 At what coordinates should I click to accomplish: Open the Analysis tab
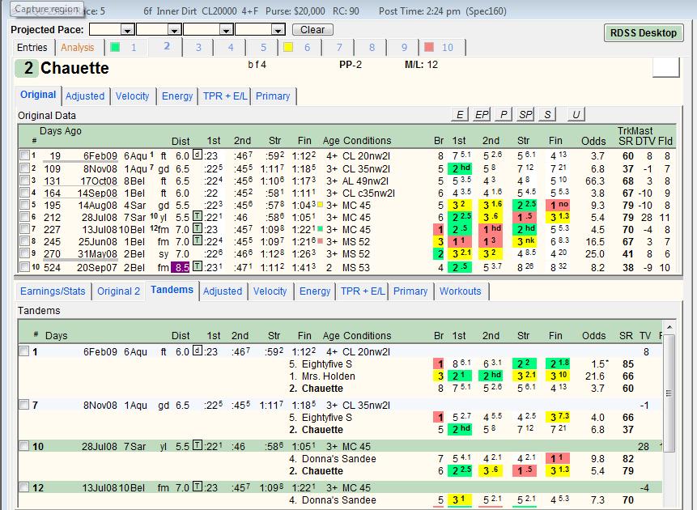[x=78, y=48]
